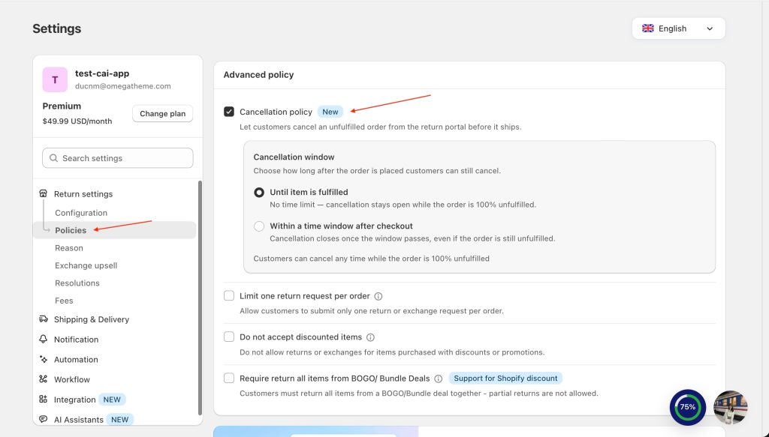The image size is (769, 437).
Task: Click the Workflow icon
Action: pos(43,379)
